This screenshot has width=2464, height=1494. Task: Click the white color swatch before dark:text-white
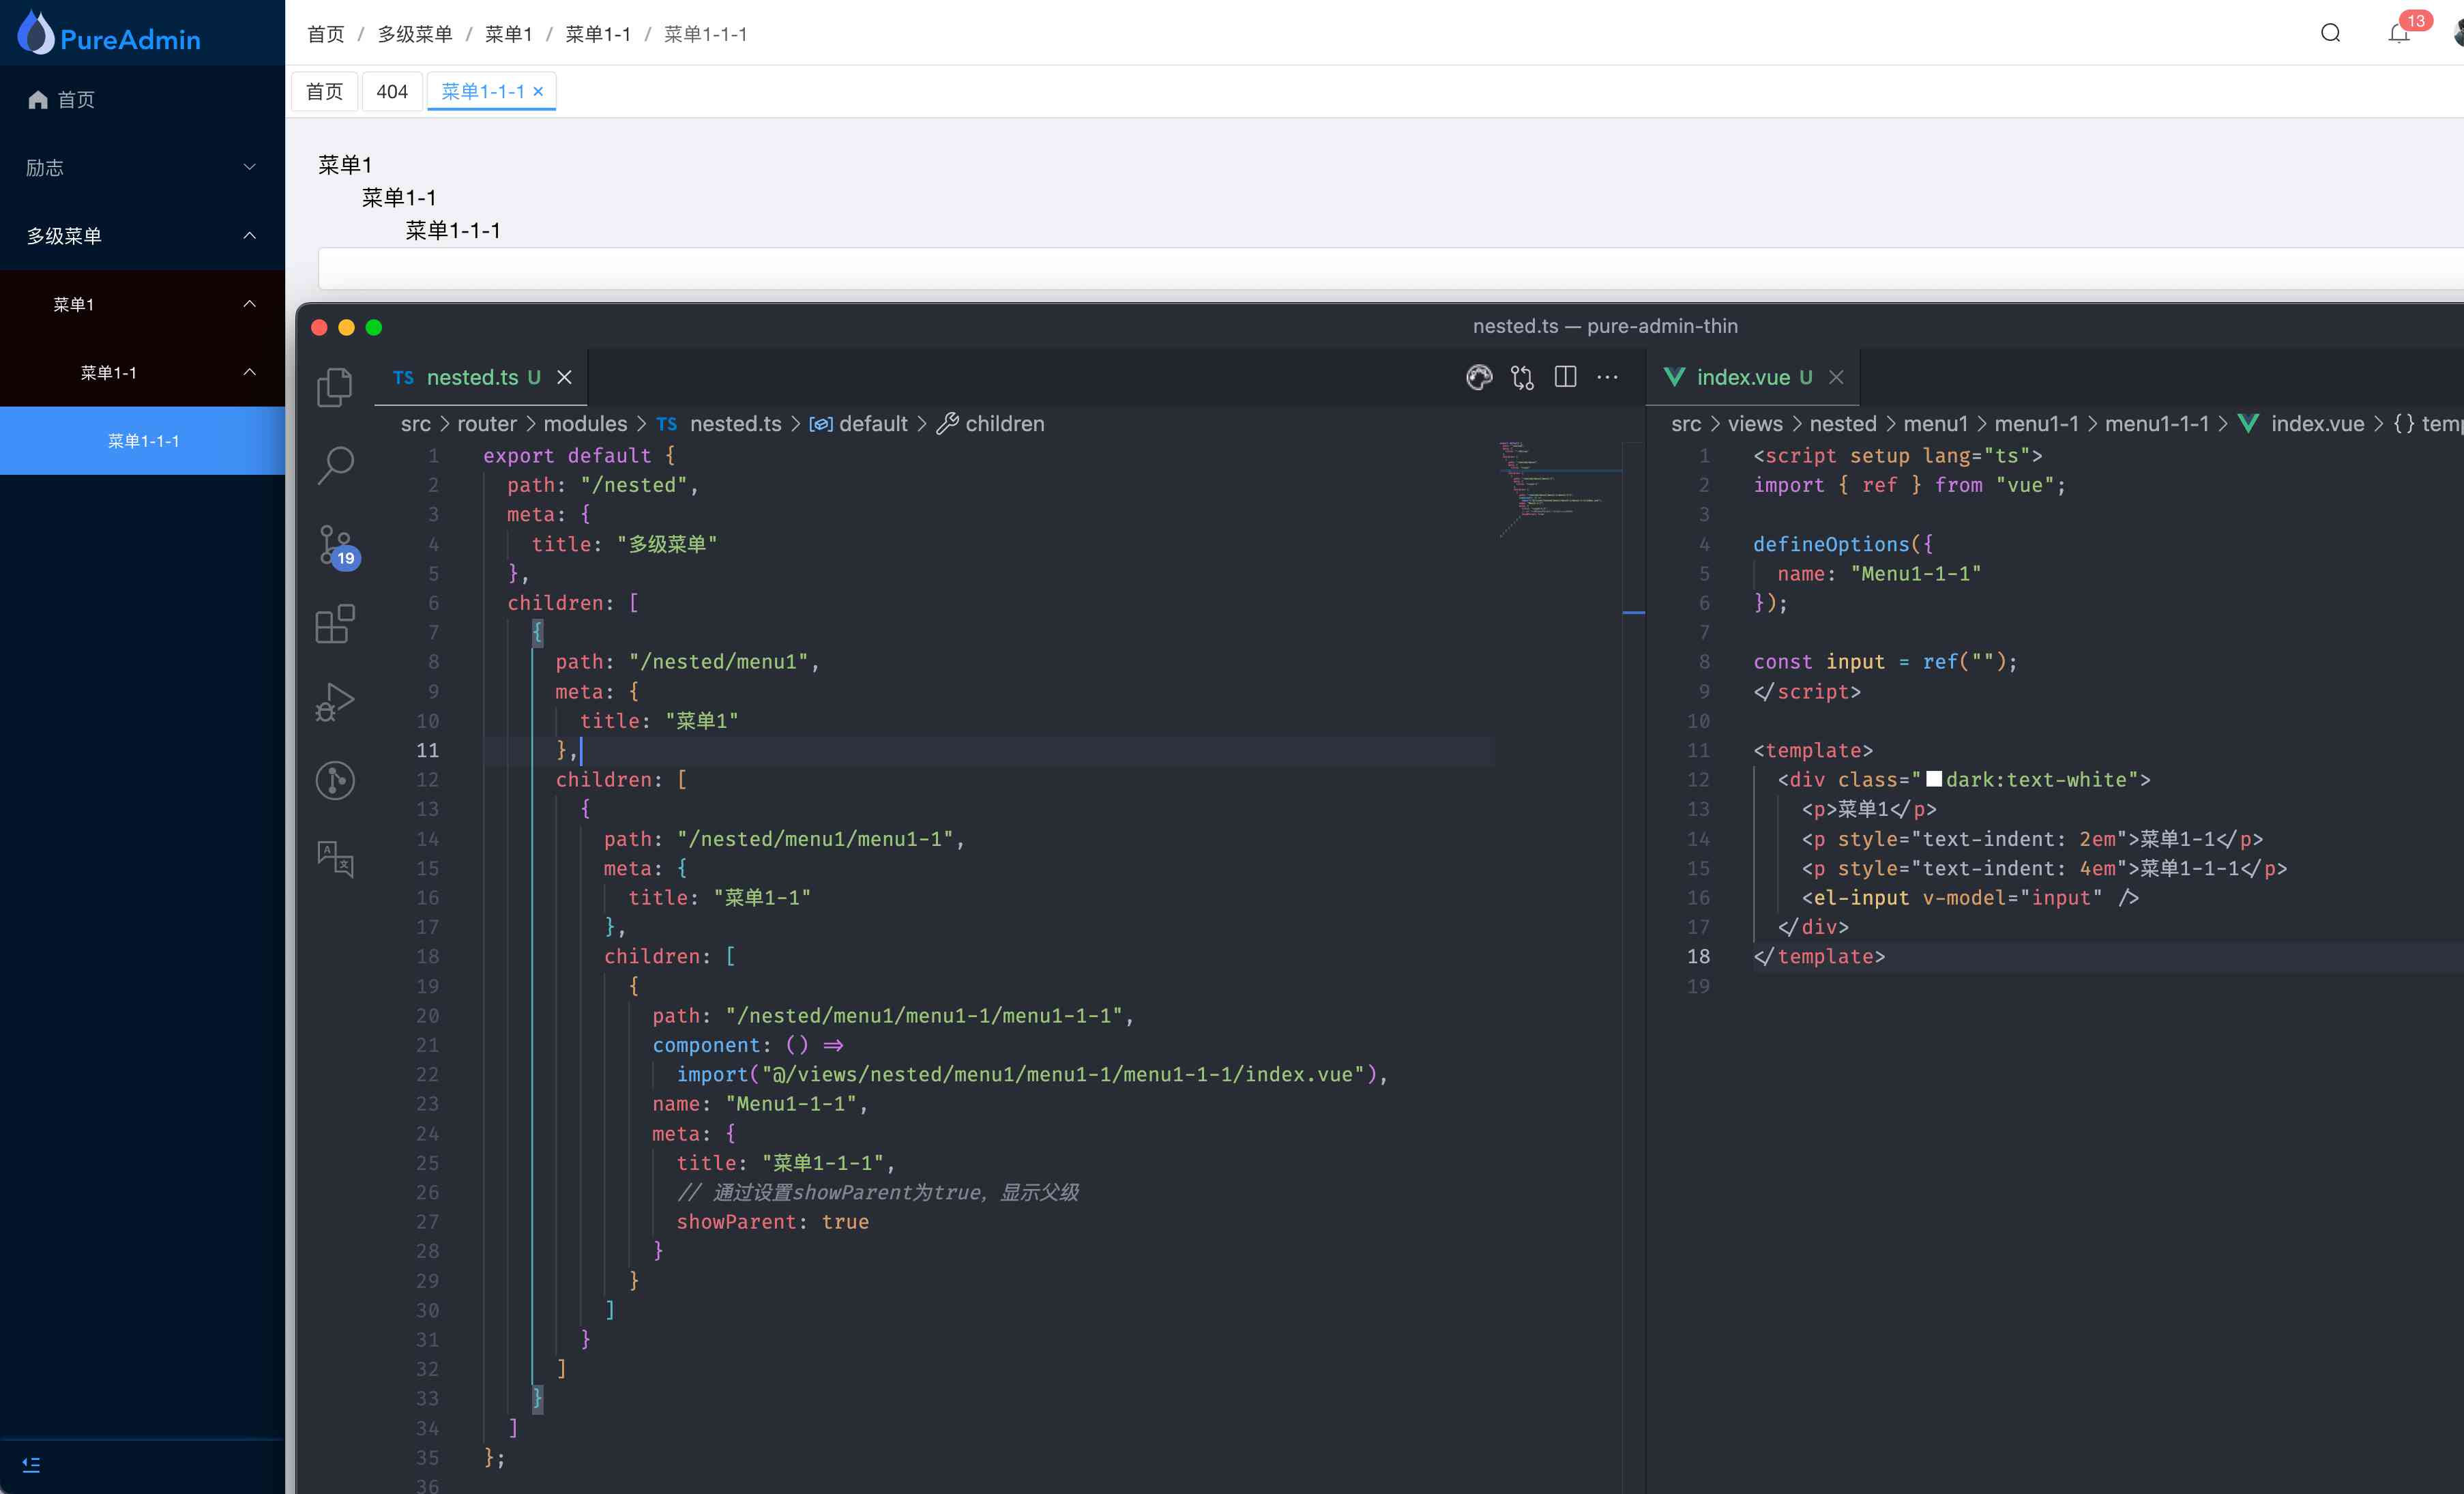(1933, 779)
